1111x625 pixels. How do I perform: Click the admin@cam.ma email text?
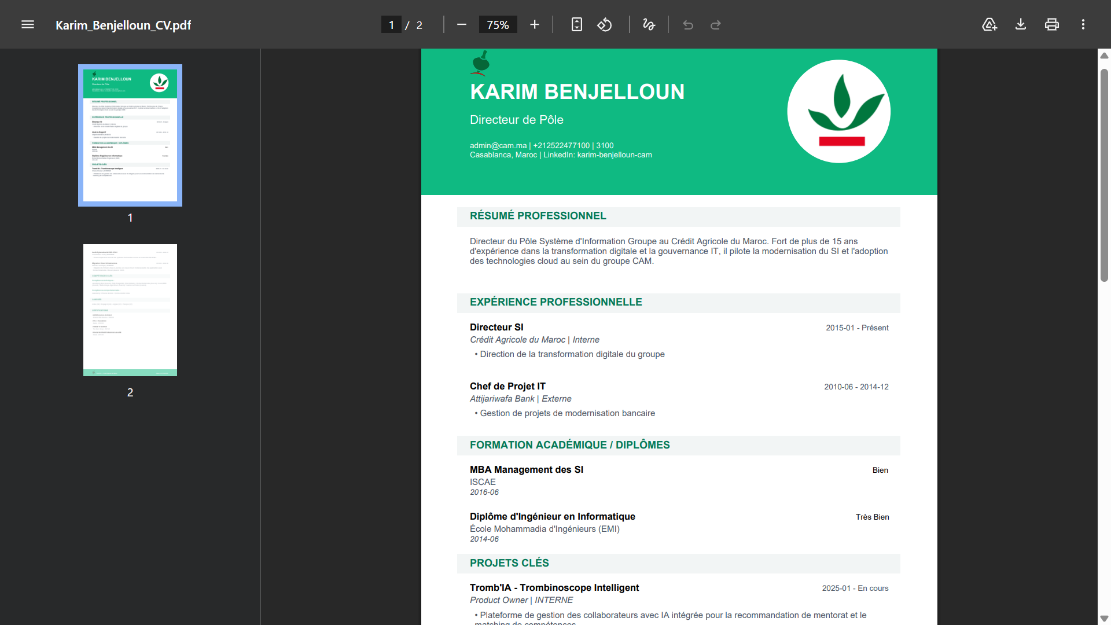pos(498,145)
